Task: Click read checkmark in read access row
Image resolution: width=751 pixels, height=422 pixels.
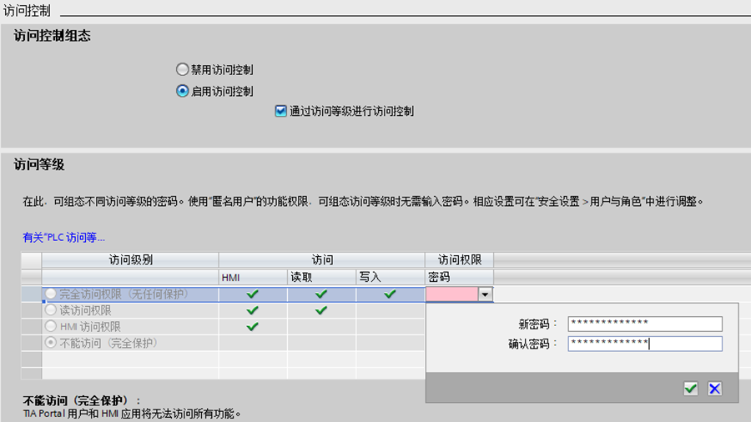Action: click(321, 310)
